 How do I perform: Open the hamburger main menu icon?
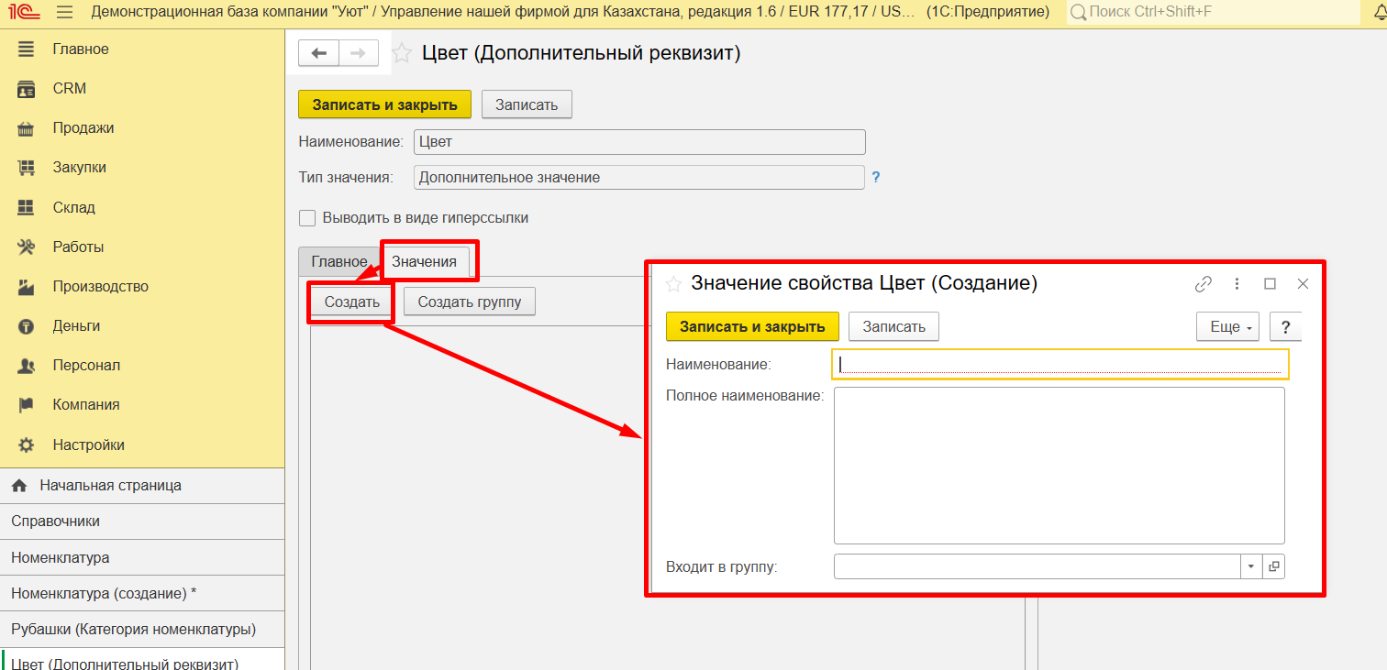pos(64,12)
